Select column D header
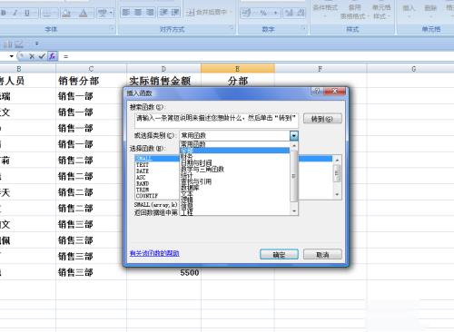This screenshot has width=454, height=332. (x=163, y=69)
